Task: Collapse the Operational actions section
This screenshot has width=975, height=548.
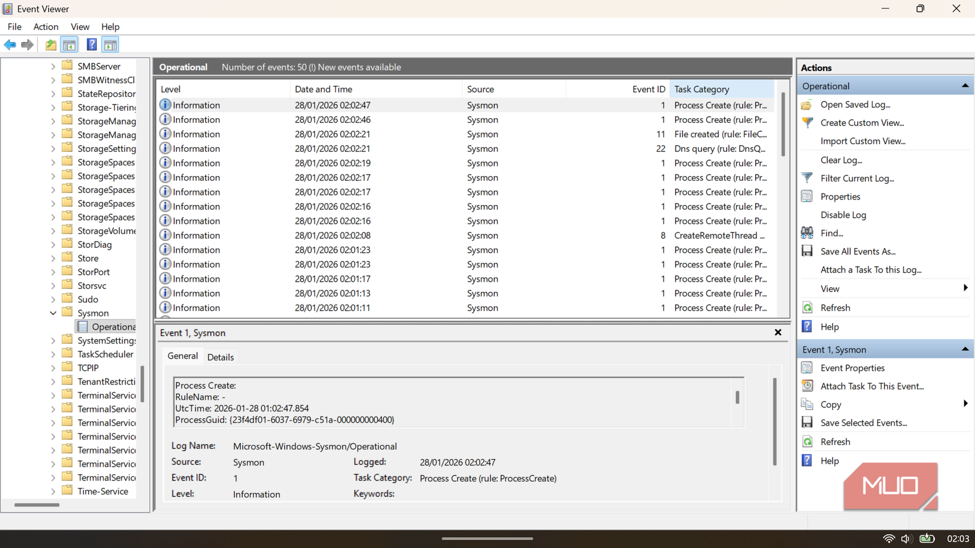Action: point(965,86)
